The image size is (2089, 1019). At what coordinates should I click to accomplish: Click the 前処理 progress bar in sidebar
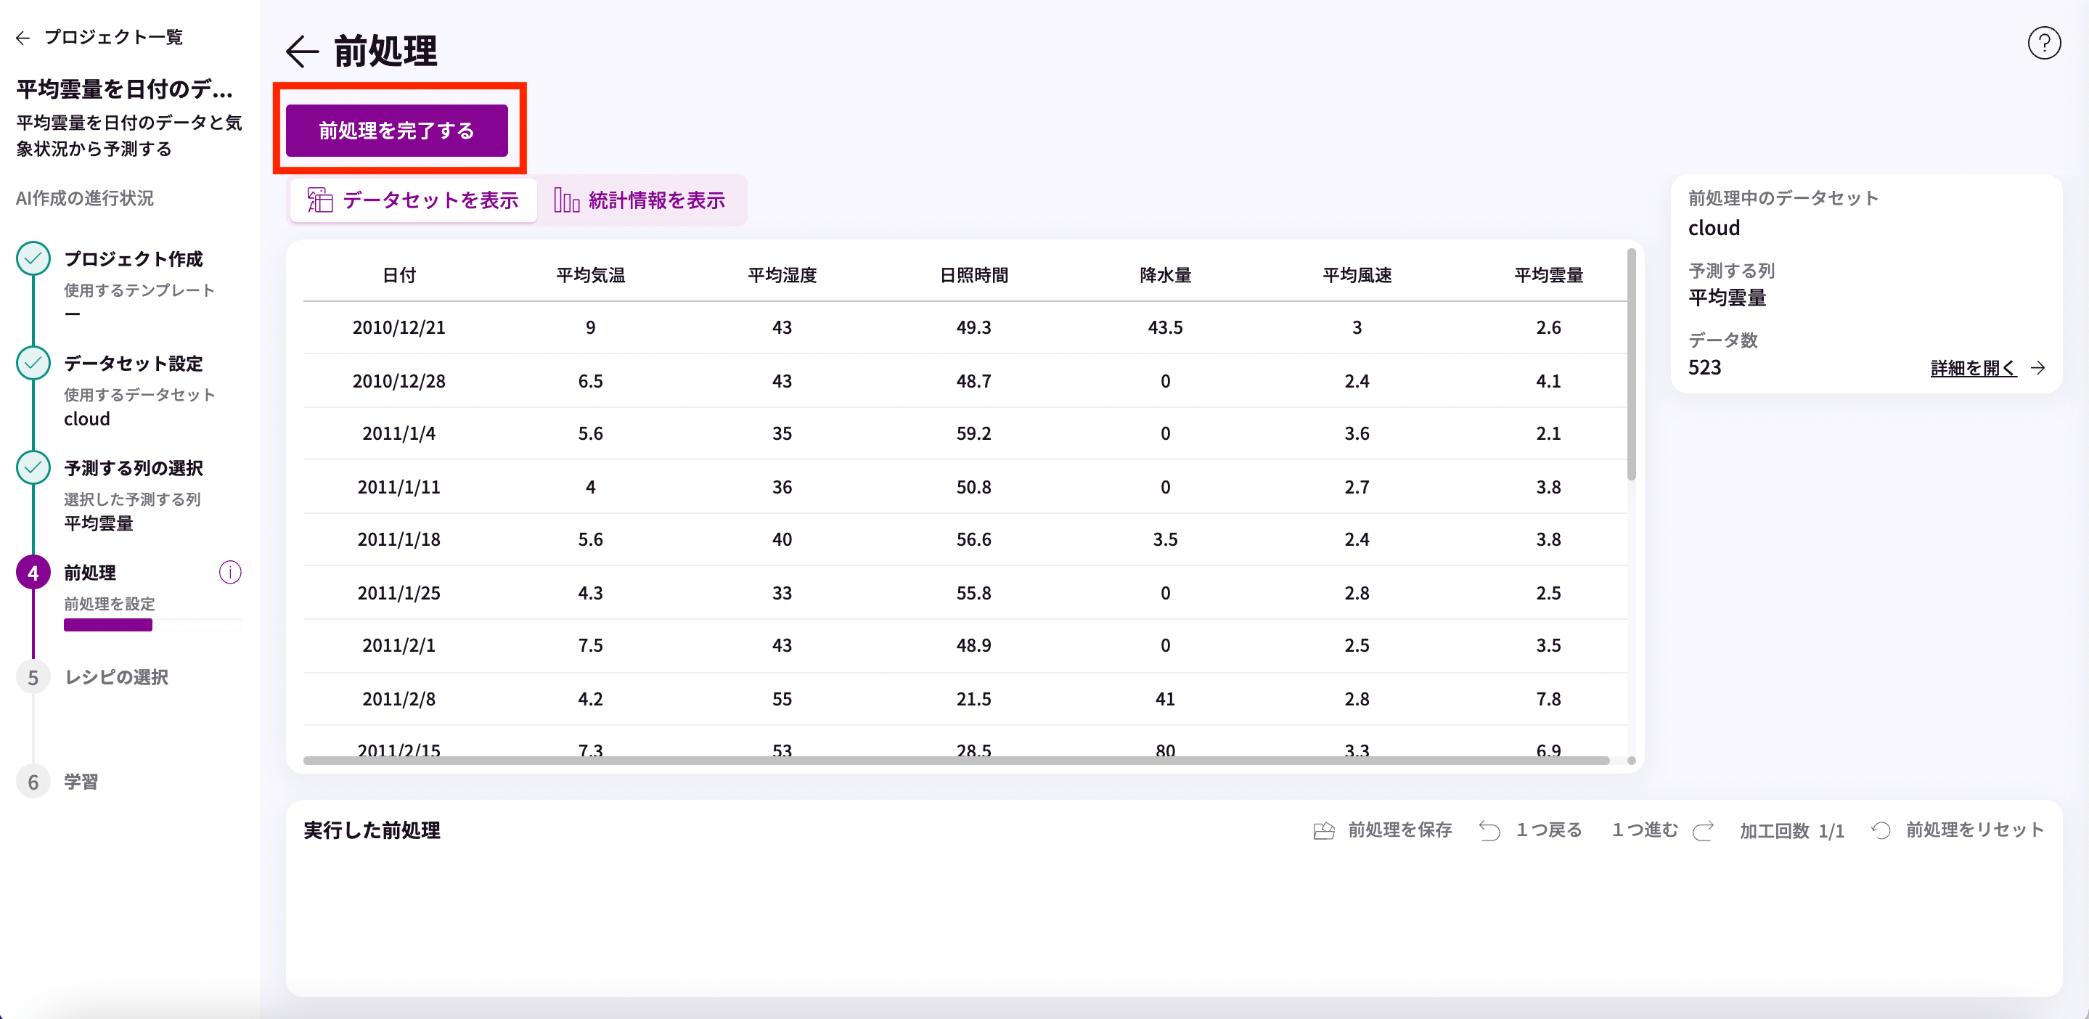(x=152, y=625)
